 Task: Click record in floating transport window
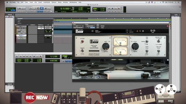[40, 56]
